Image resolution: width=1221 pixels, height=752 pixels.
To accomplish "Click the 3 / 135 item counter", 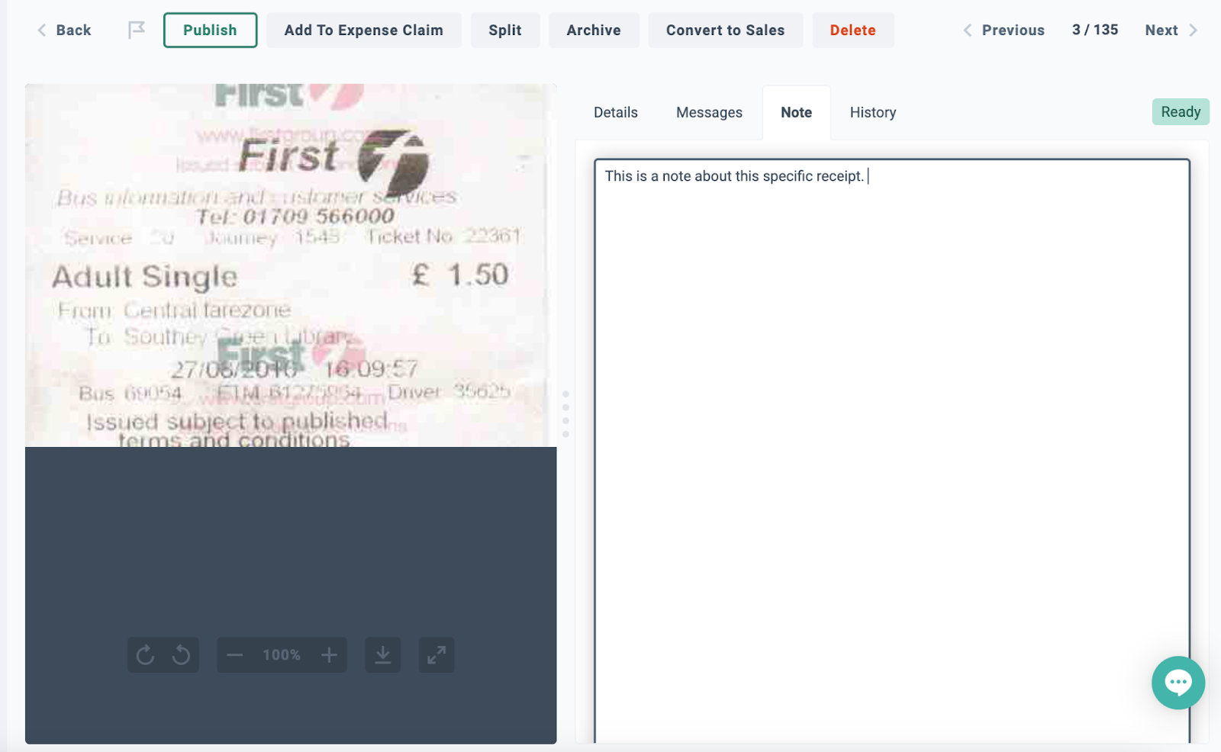I will point(1095,30).
